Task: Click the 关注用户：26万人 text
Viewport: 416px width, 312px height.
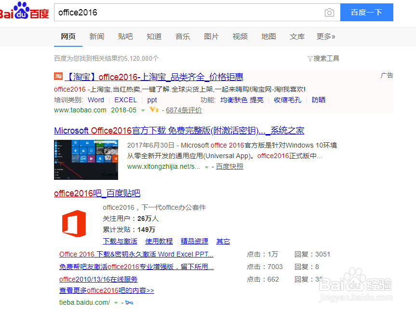Action: click(131, 218)
